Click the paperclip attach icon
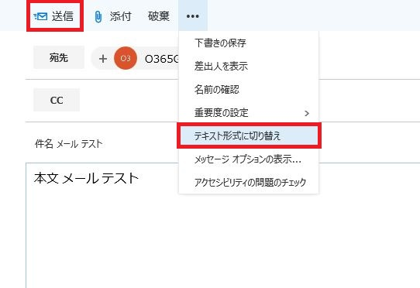 click(98, 16)
